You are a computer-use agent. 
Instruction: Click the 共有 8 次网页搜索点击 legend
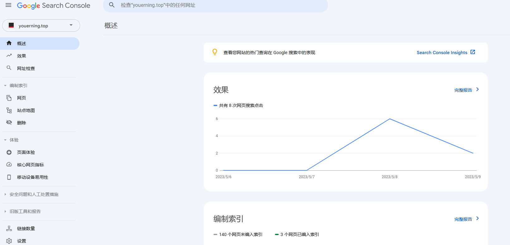point(238,105)
